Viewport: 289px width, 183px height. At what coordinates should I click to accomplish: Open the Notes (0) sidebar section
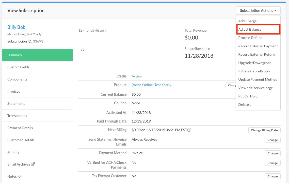click(14, 176)
